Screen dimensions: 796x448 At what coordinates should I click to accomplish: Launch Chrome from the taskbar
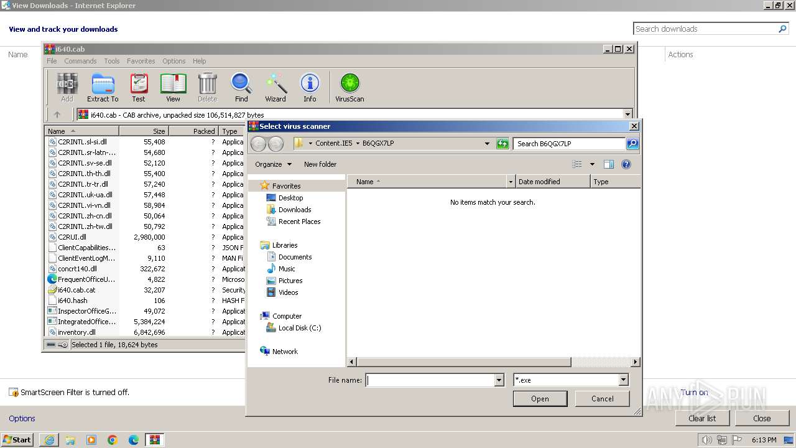click(x=113, y=440)
